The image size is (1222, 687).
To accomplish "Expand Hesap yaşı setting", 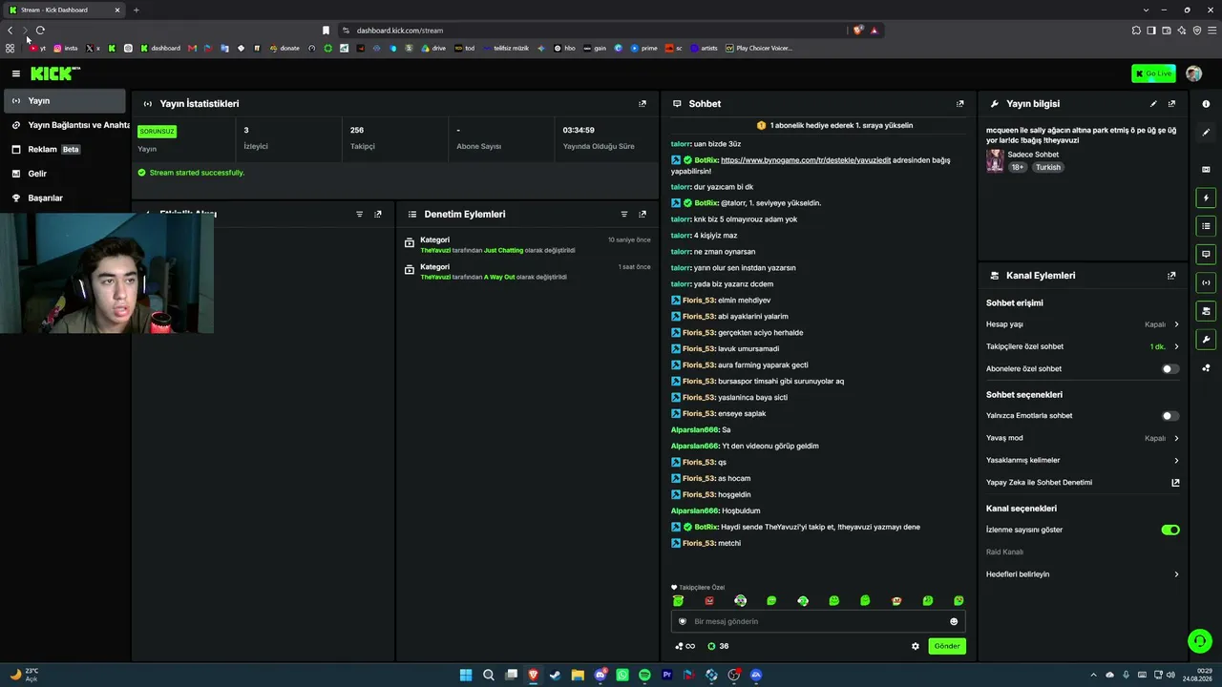I will click(x=1083, y=324).
